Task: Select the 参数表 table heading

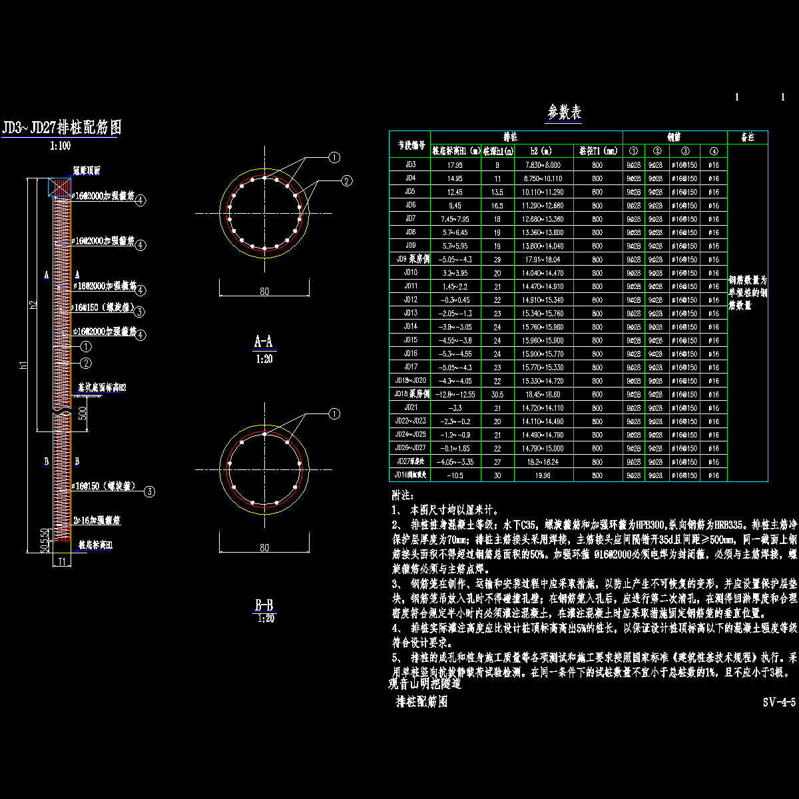Action: point(564,113)
